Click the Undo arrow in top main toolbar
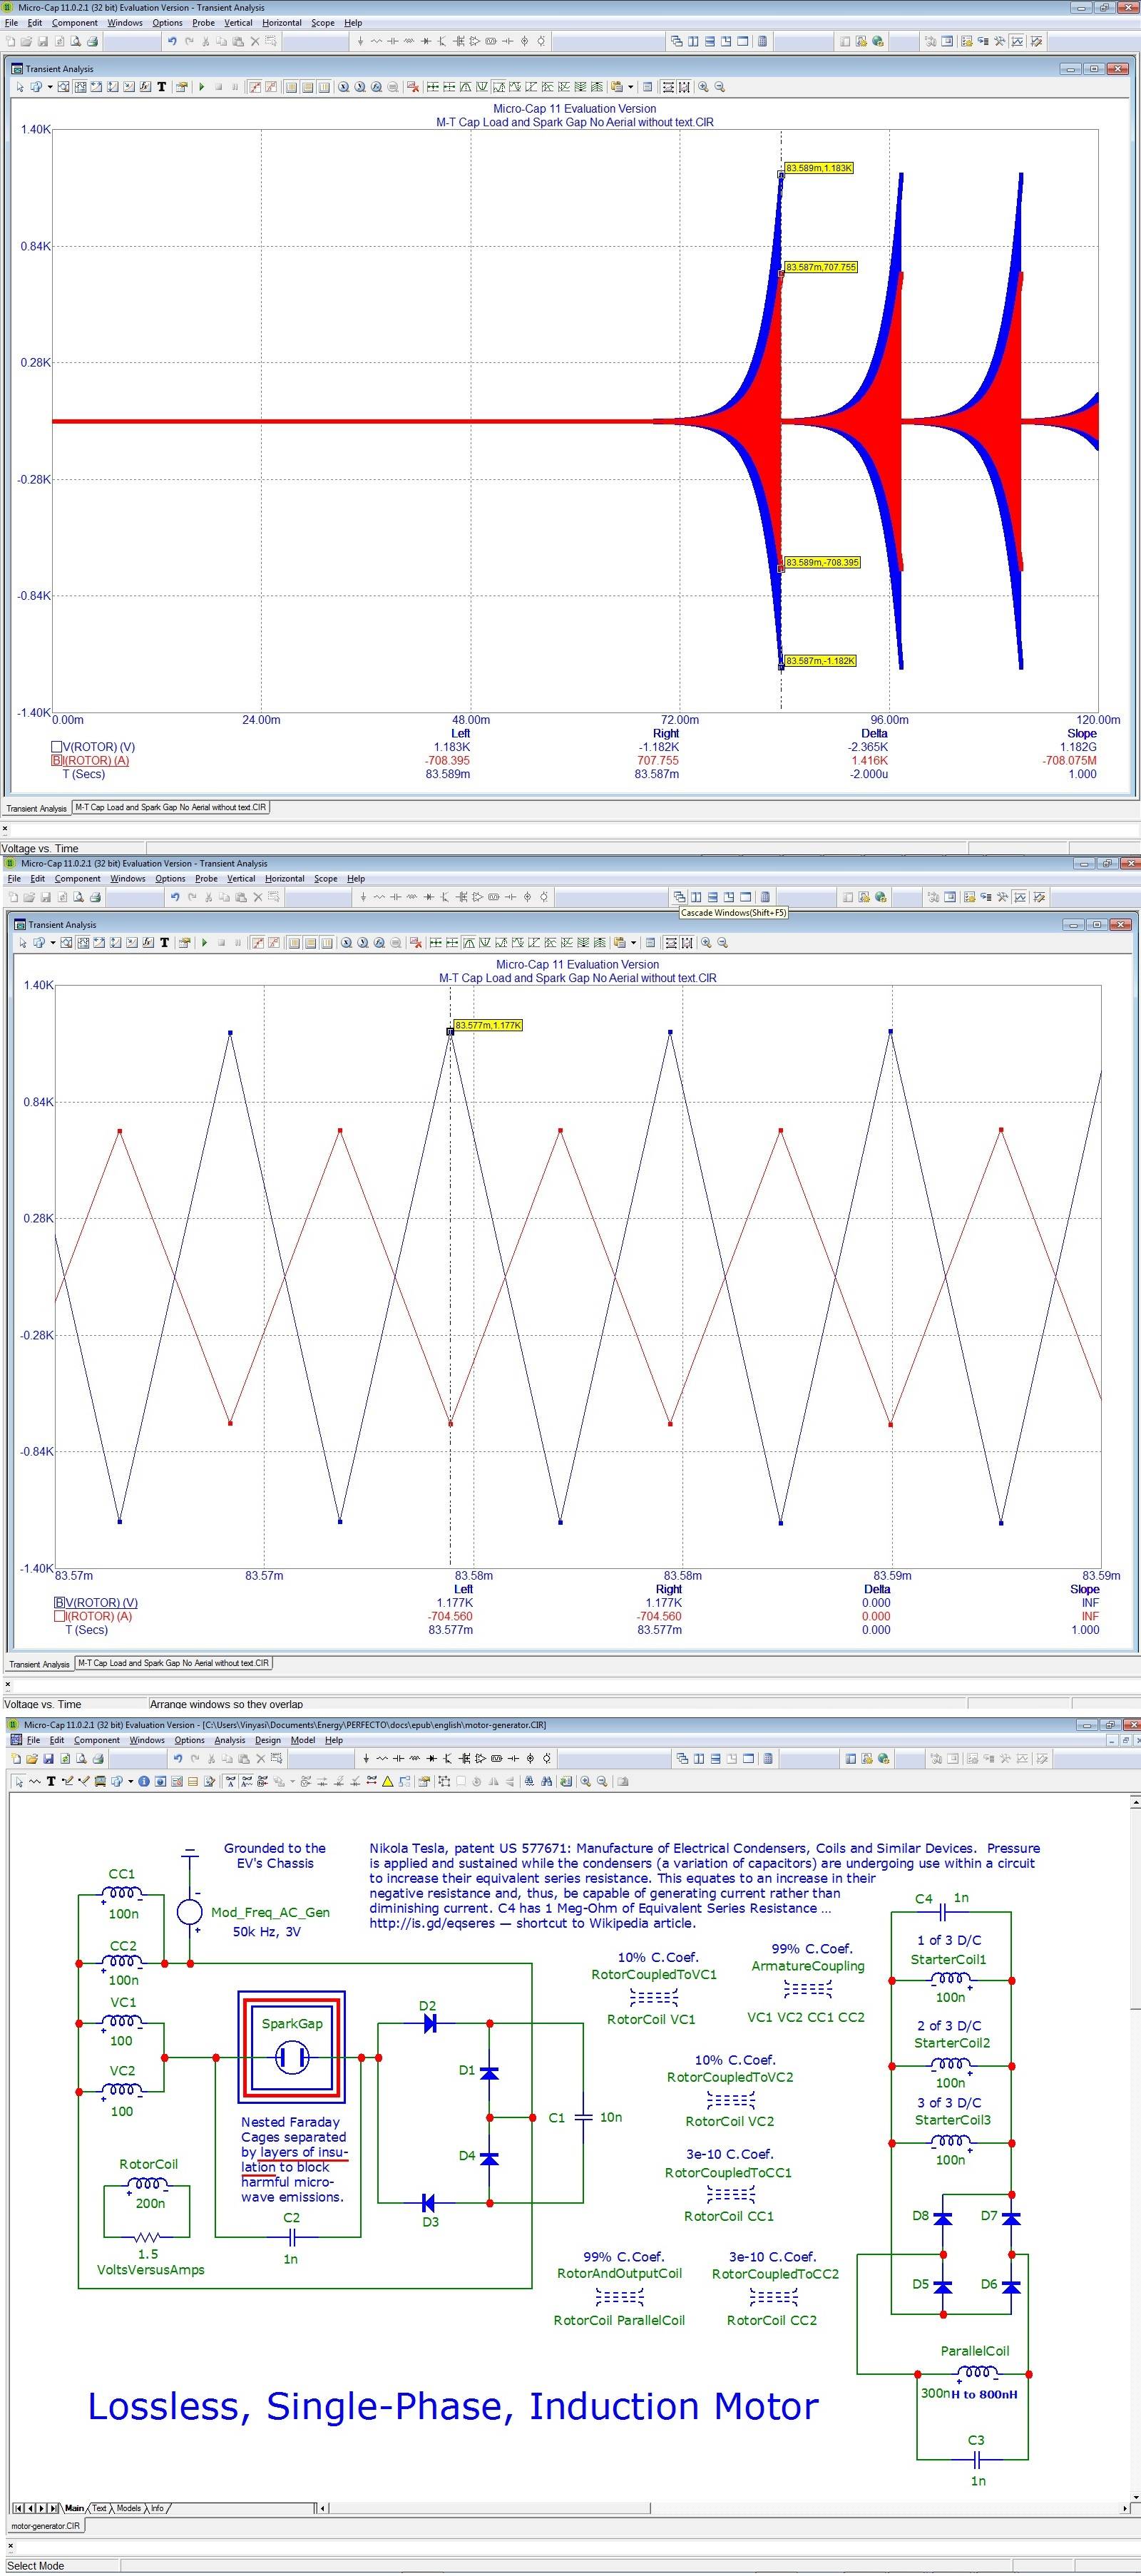Viewport: 1141px width, 2576px height. pos(172,41)
